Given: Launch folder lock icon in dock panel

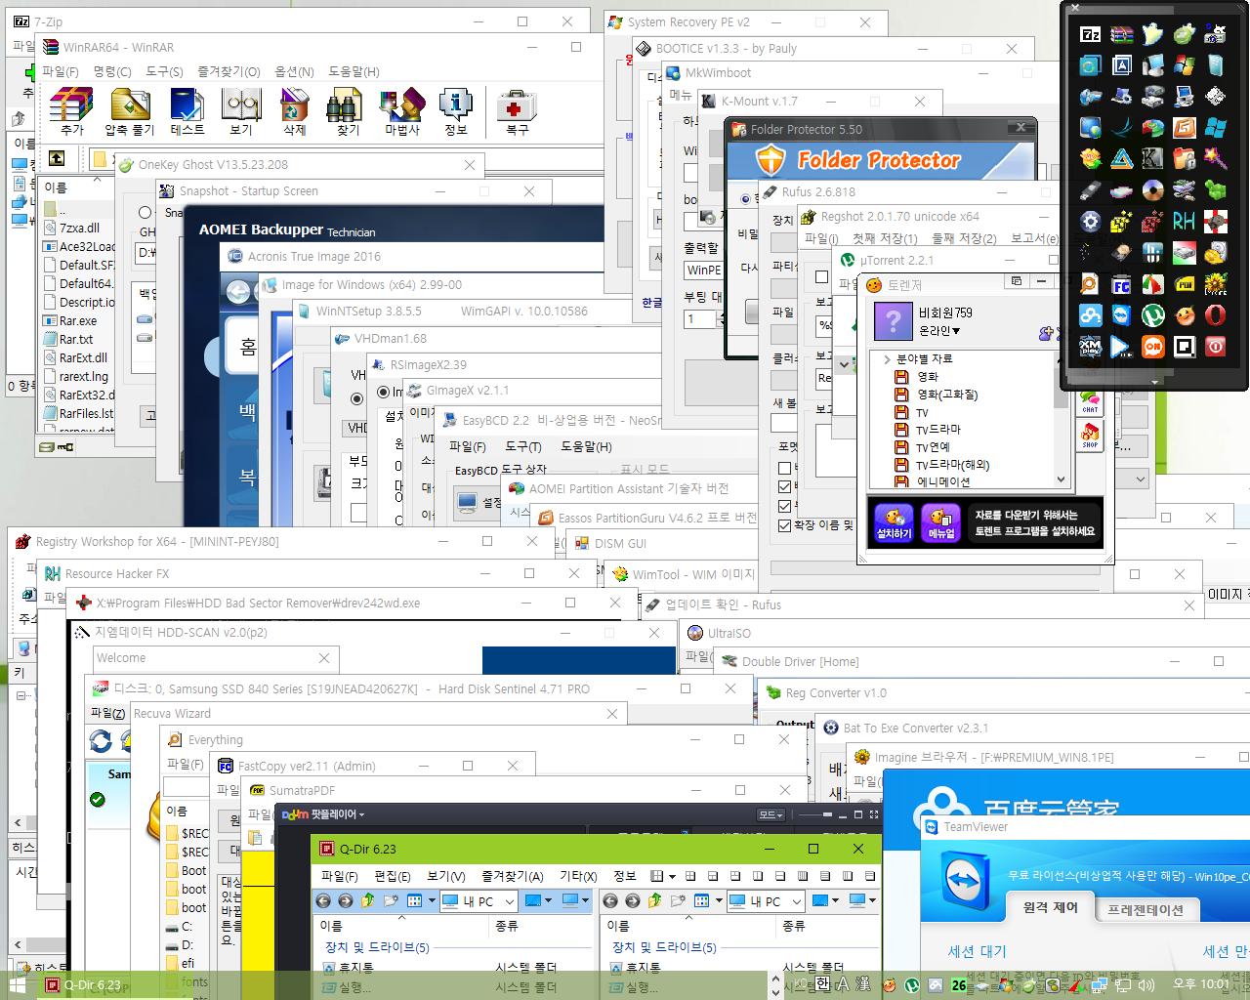Looking at the screenshot, I should tap(1185, 158).
